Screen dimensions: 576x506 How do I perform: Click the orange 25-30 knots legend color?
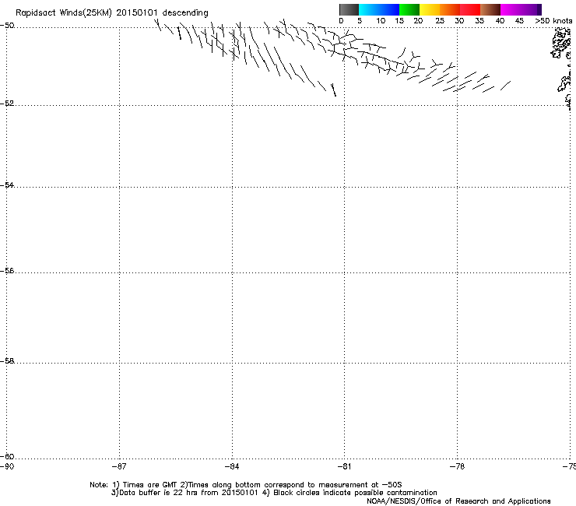click(450, 9)
